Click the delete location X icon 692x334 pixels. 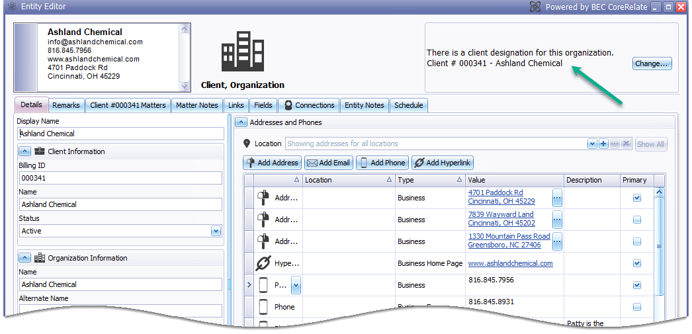[x=627, y=144]
